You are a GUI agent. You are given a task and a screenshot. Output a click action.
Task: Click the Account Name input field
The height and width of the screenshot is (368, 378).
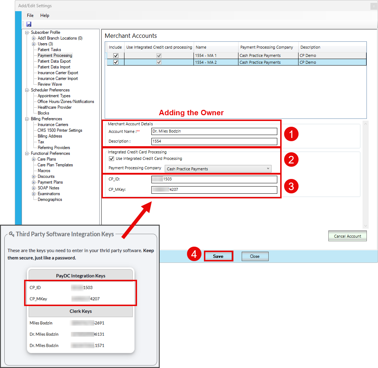click(x=214, y=131)
